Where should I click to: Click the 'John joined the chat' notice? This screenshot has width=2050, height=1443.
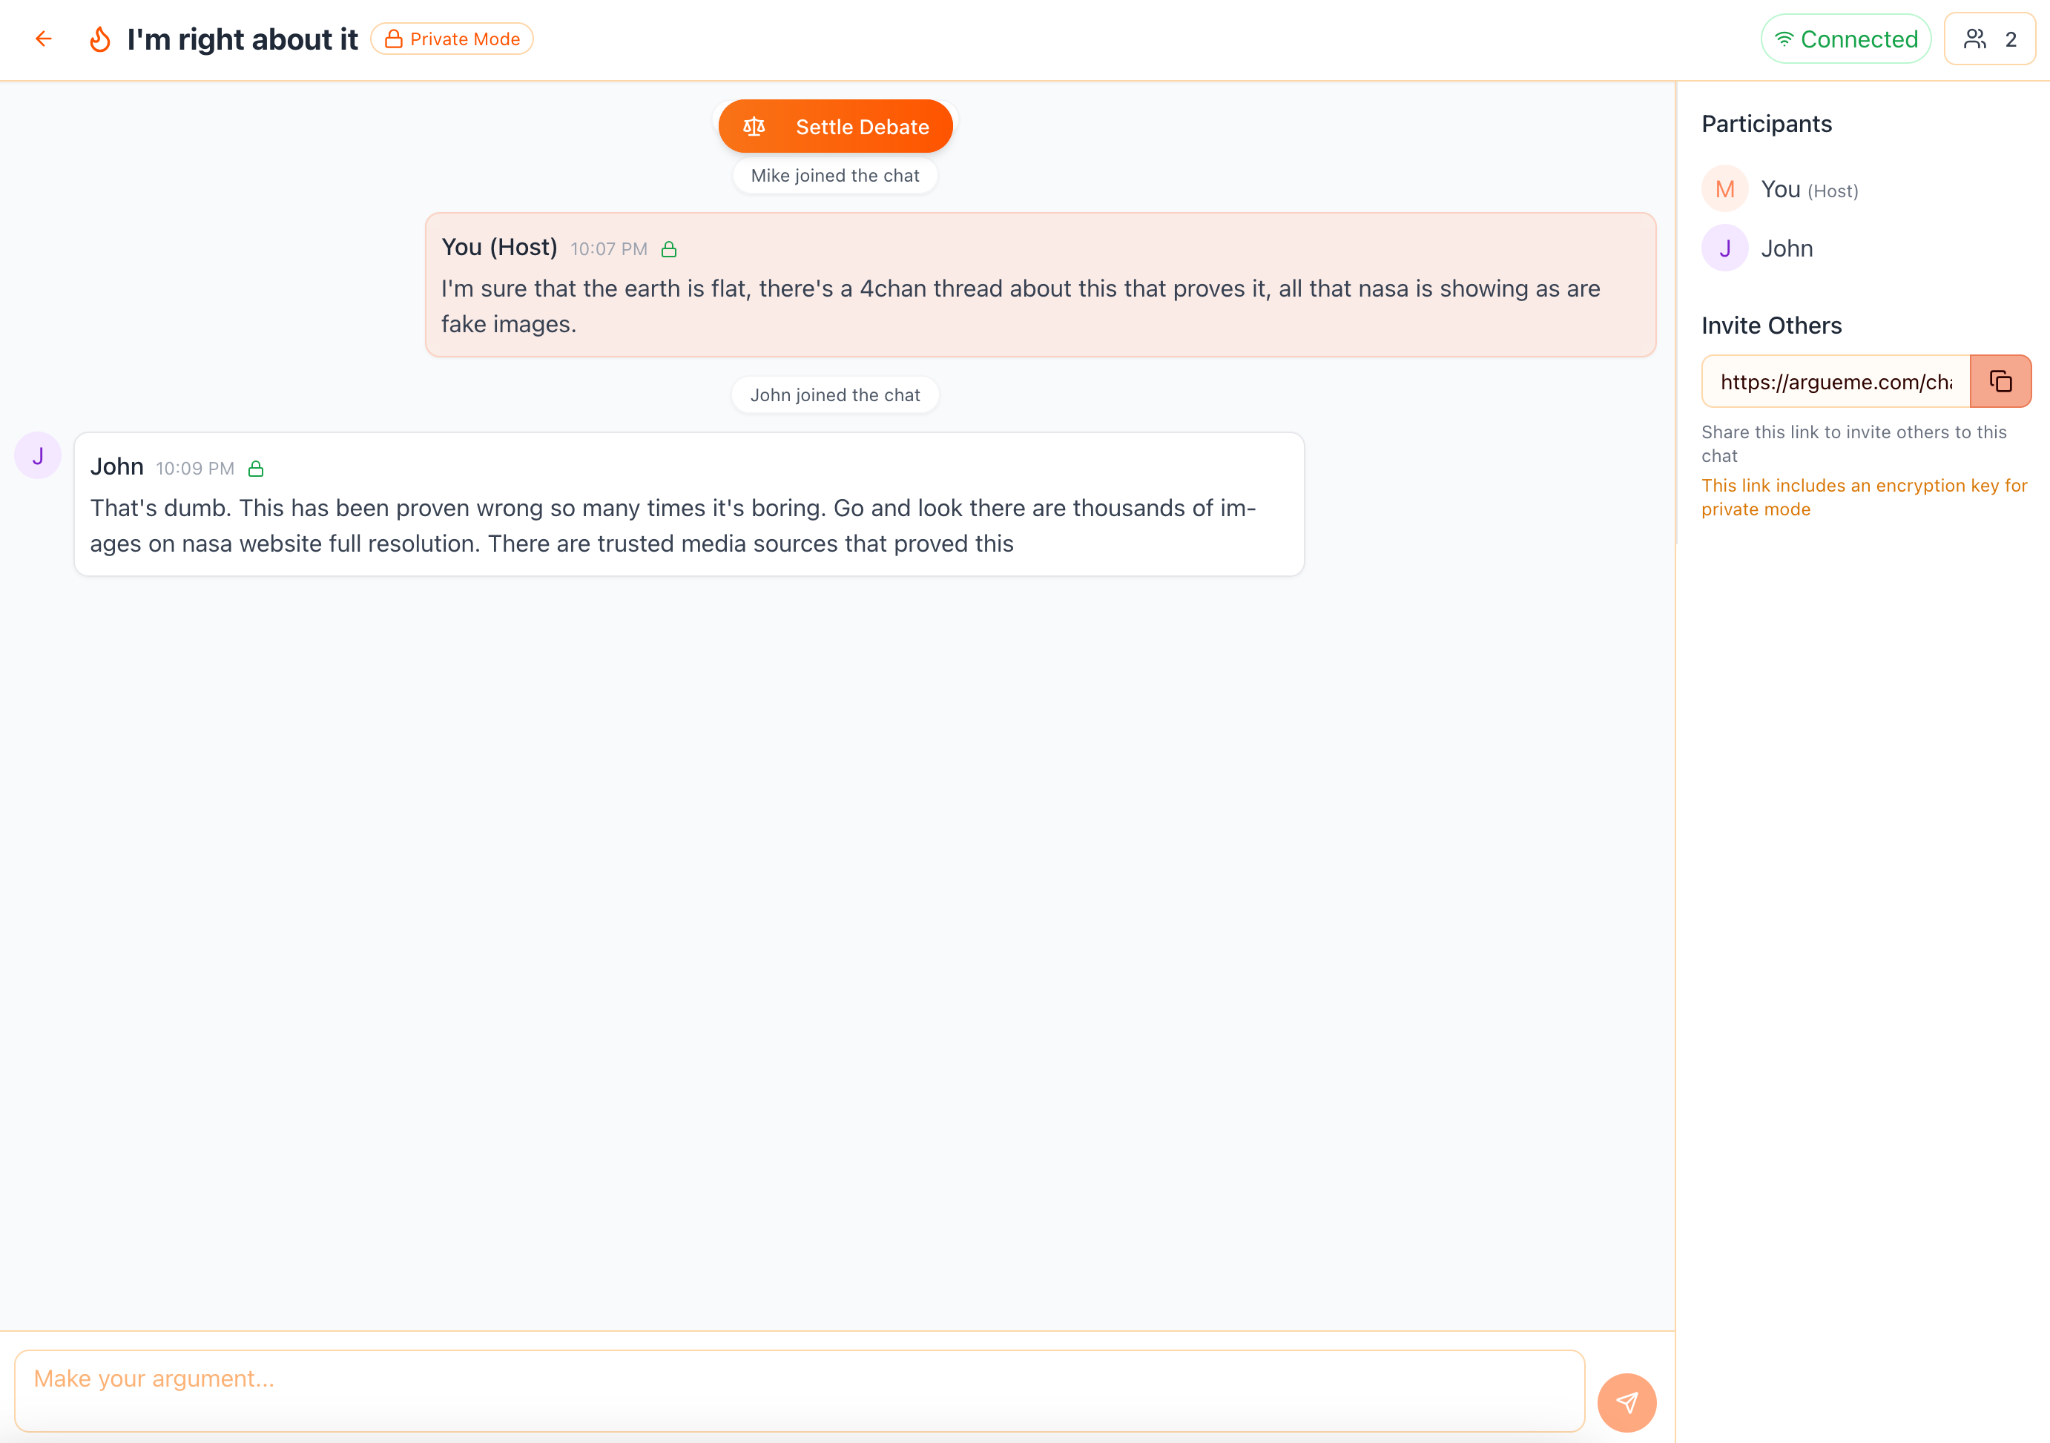[835, 394]
